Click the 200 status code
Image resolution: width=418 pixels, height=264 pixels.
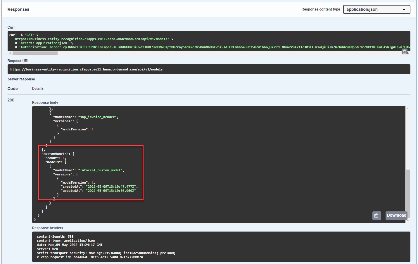coord(11,100)
